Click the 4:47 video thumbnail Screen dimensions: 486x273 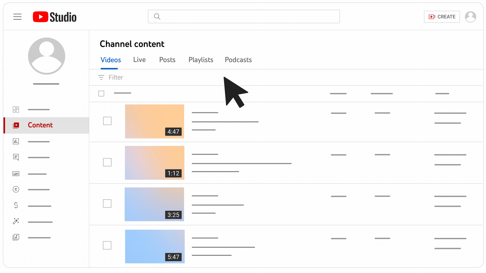tap(155, 121)
